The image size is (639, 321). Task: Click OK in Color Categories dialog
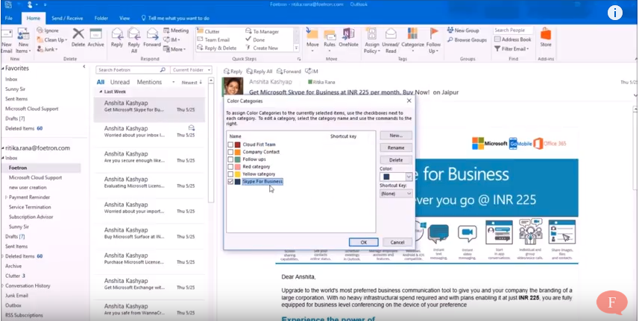click(x=364, y=242)
